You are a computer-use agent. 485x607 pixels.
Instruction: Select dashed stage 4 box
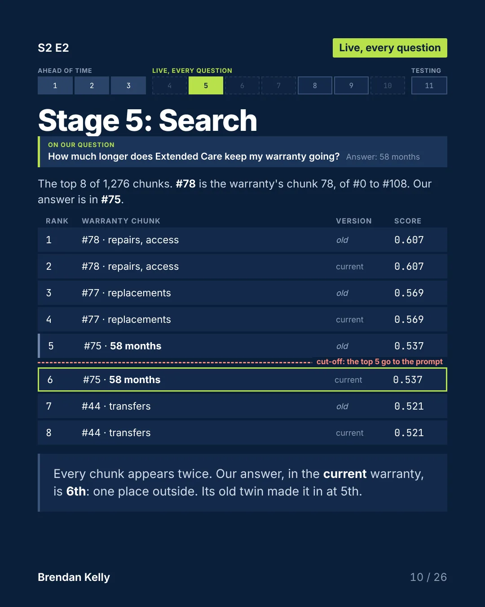click(169, 85)
